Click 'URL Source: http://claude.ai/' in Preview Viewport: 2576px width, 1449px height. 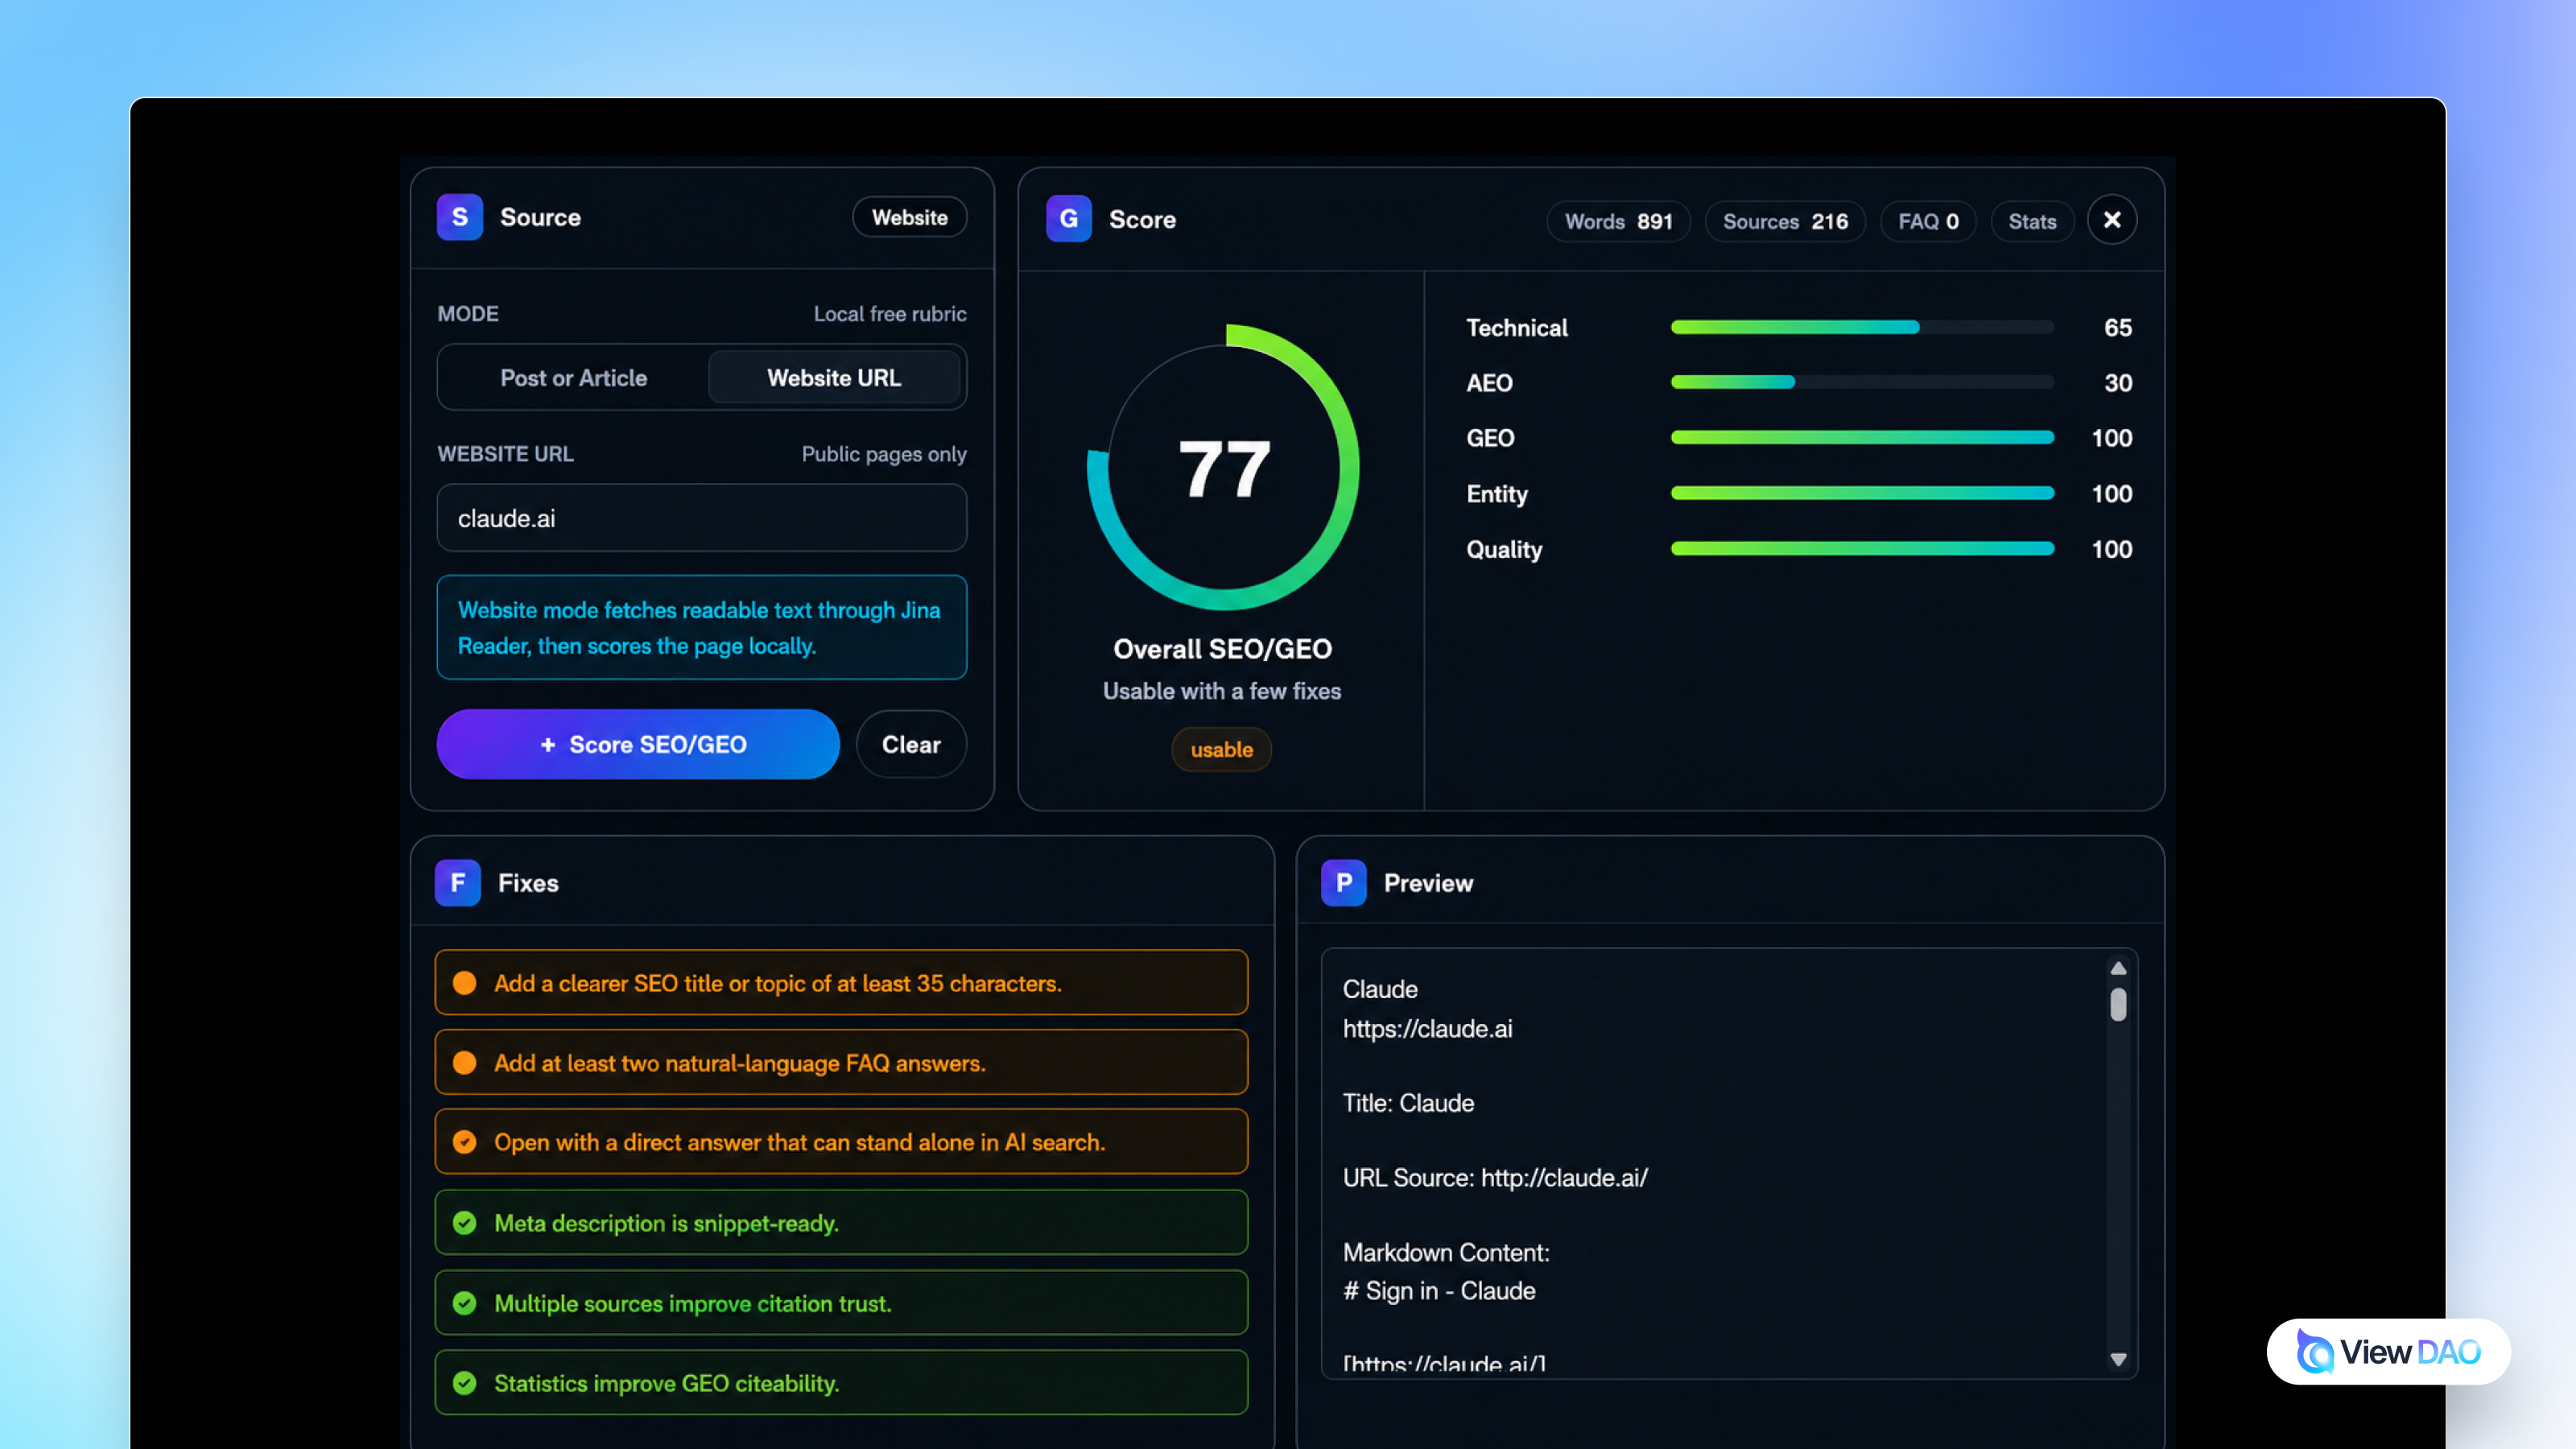click(1495, 1178)
